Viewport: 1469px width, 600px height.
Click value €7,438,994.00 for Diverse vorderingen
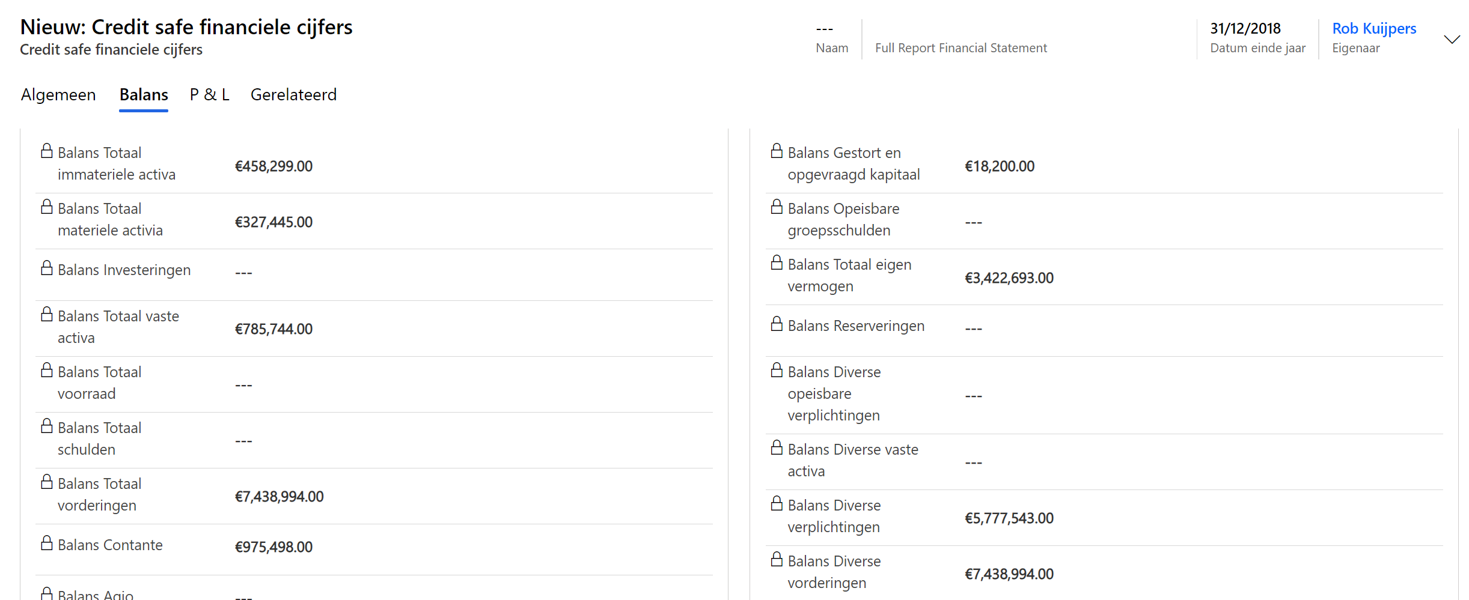1009,574
